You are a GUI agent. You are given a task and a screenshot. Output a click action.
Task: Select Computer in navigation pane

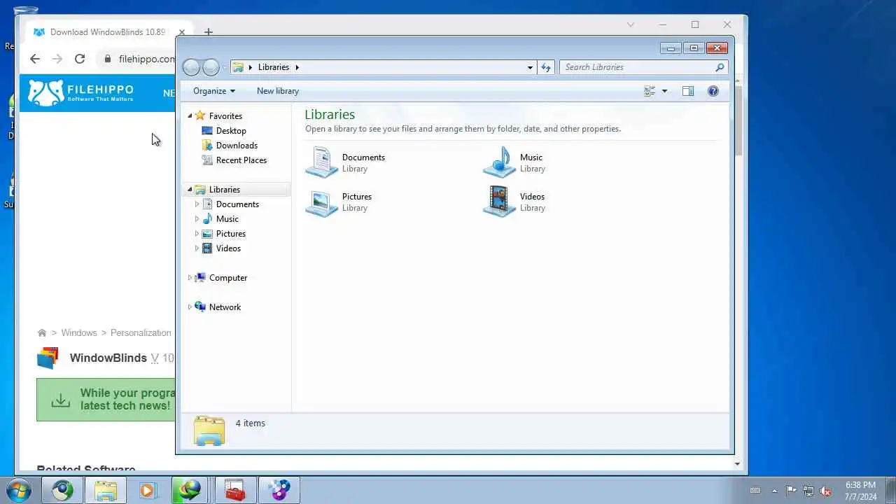228,278
